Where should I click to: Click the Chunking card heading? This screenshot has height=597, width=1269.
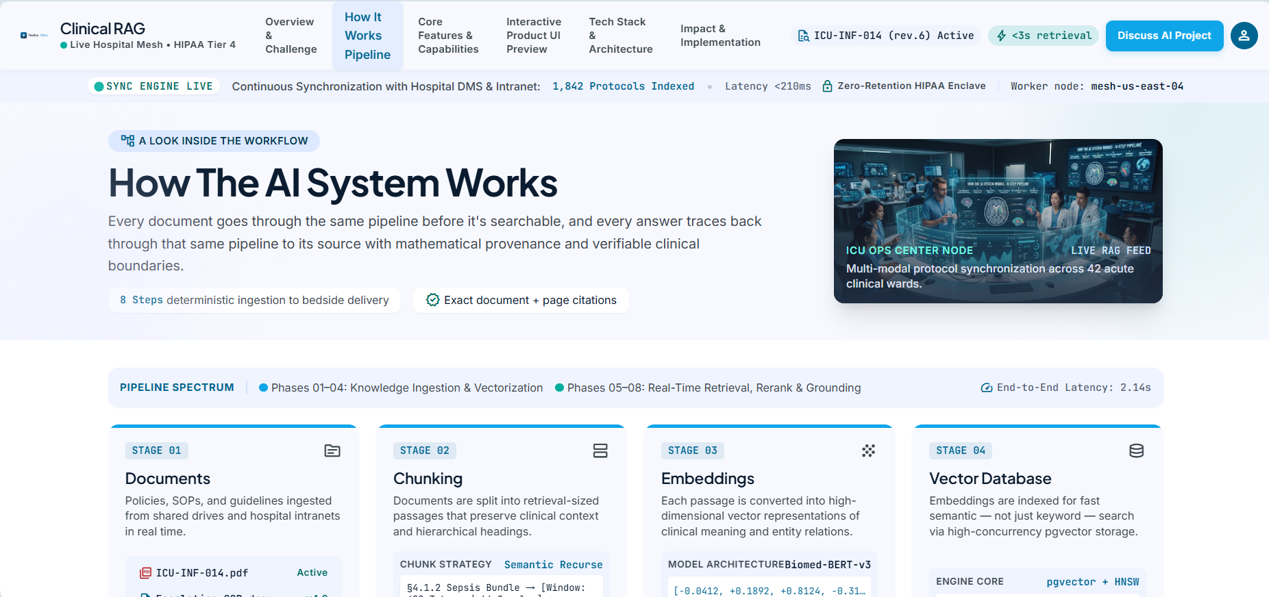[x=428, y=479]
